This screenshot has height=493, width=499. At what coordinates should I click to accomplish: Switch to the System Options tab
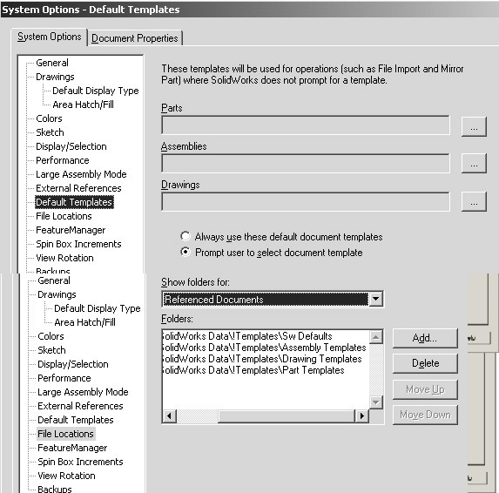(x=50, y=37)
